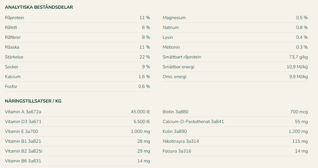Click the Lysin label
The height and width of the screenshot is (168, 318).
coord(168,37)
